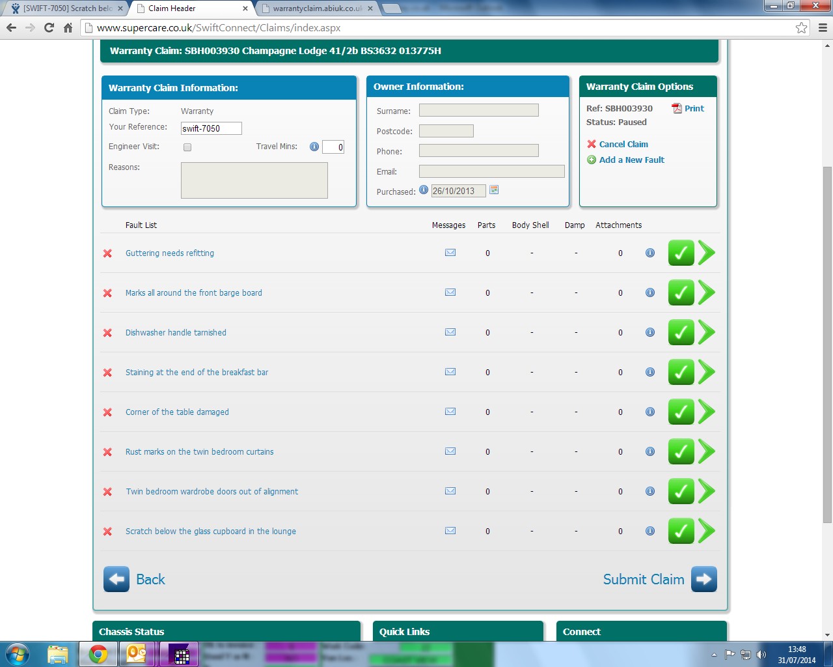Click green tick for Rust marks on curtains
The image size is (833, 667).
[x=681, y=451]
